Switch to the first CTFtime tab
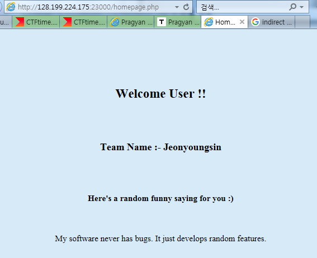 36,22
